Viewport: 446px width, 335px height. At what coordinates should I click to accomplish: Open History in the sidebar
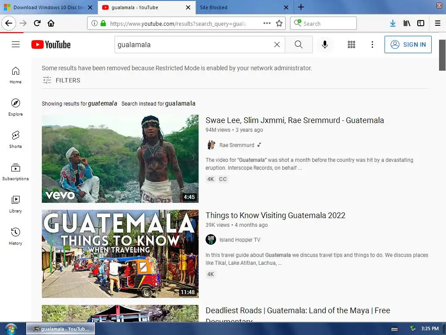coord(16,236)
